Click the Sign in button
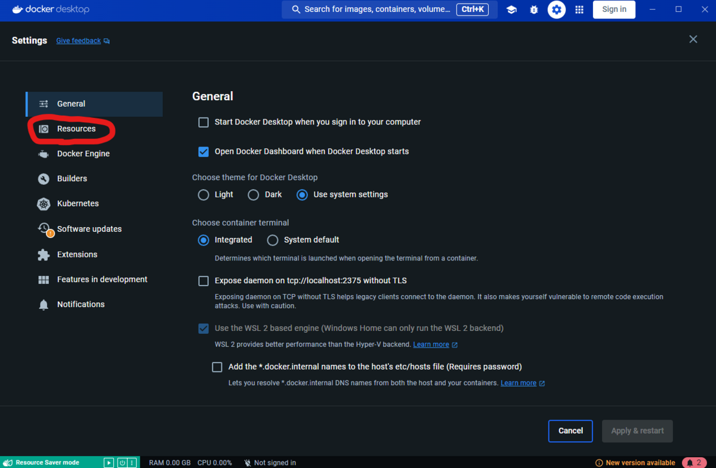Viewport: 716px width, 468px height. tap(614, 10)
